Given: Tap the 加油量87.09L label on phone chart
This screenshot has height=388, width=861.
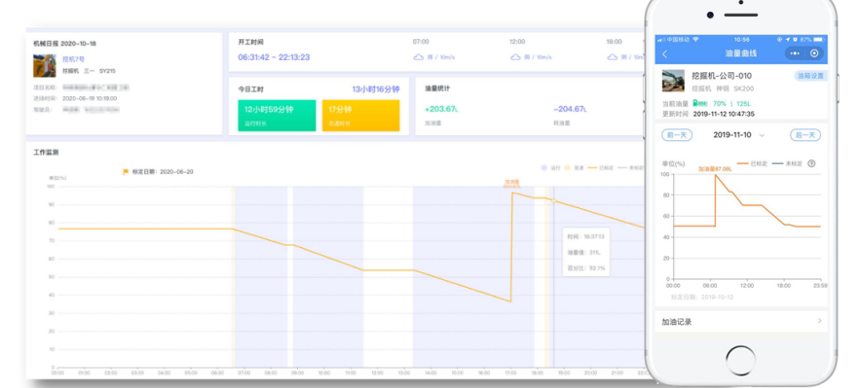Looking at the screenshot, I should coord(715,169).
